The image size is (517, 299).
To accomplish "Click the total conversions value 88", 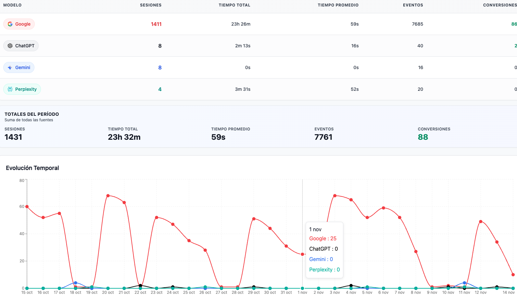I will (423, 137).
